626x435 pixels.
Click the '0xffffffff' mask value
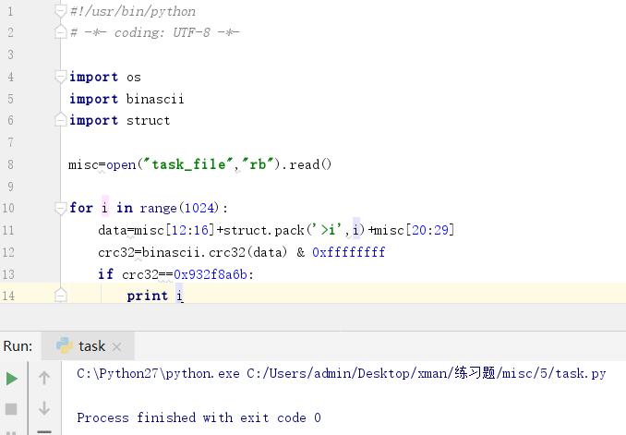click(349, 252)
